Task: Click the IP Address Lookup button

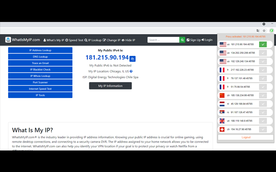Action: pyautogui.click(x=40, y=50)
